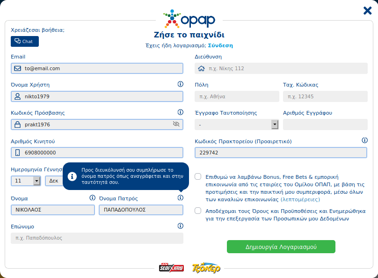This screenshot has width=378, height=278.
Task: Open the Έγγραφο Ταυτοποίησης dropdown
Action: (x=237, y=124)
